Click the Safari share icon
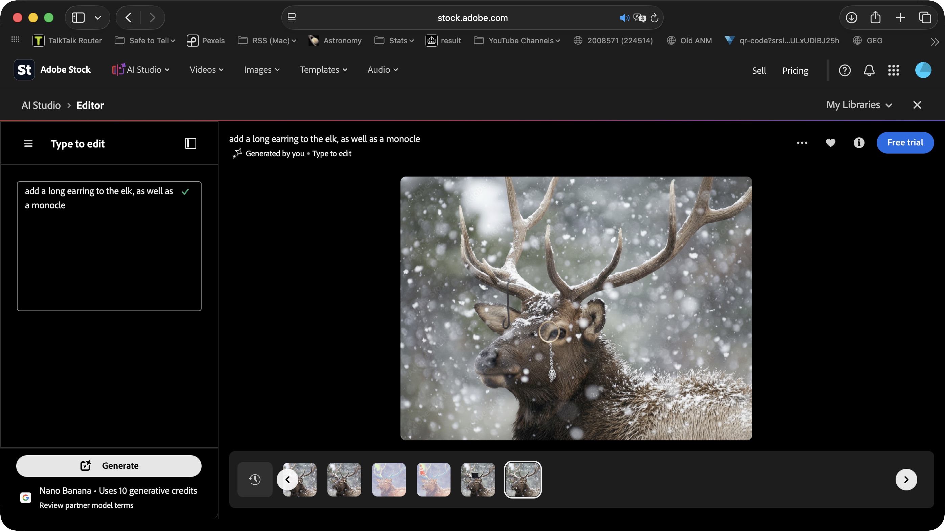The height and width of the screenshot is (531, 945). point(875,17)
